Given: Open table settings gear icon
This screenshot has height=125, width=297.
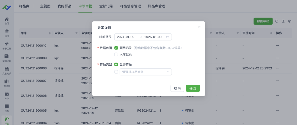Looking at the screenshot, I should pyautogui.click(x=290, y=21).
